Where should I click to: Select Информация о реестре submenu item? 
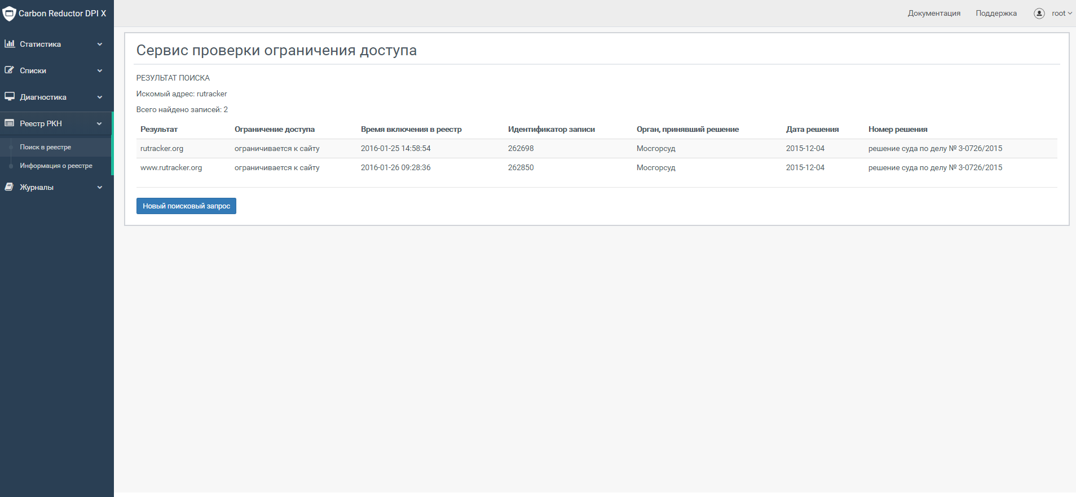56,166
